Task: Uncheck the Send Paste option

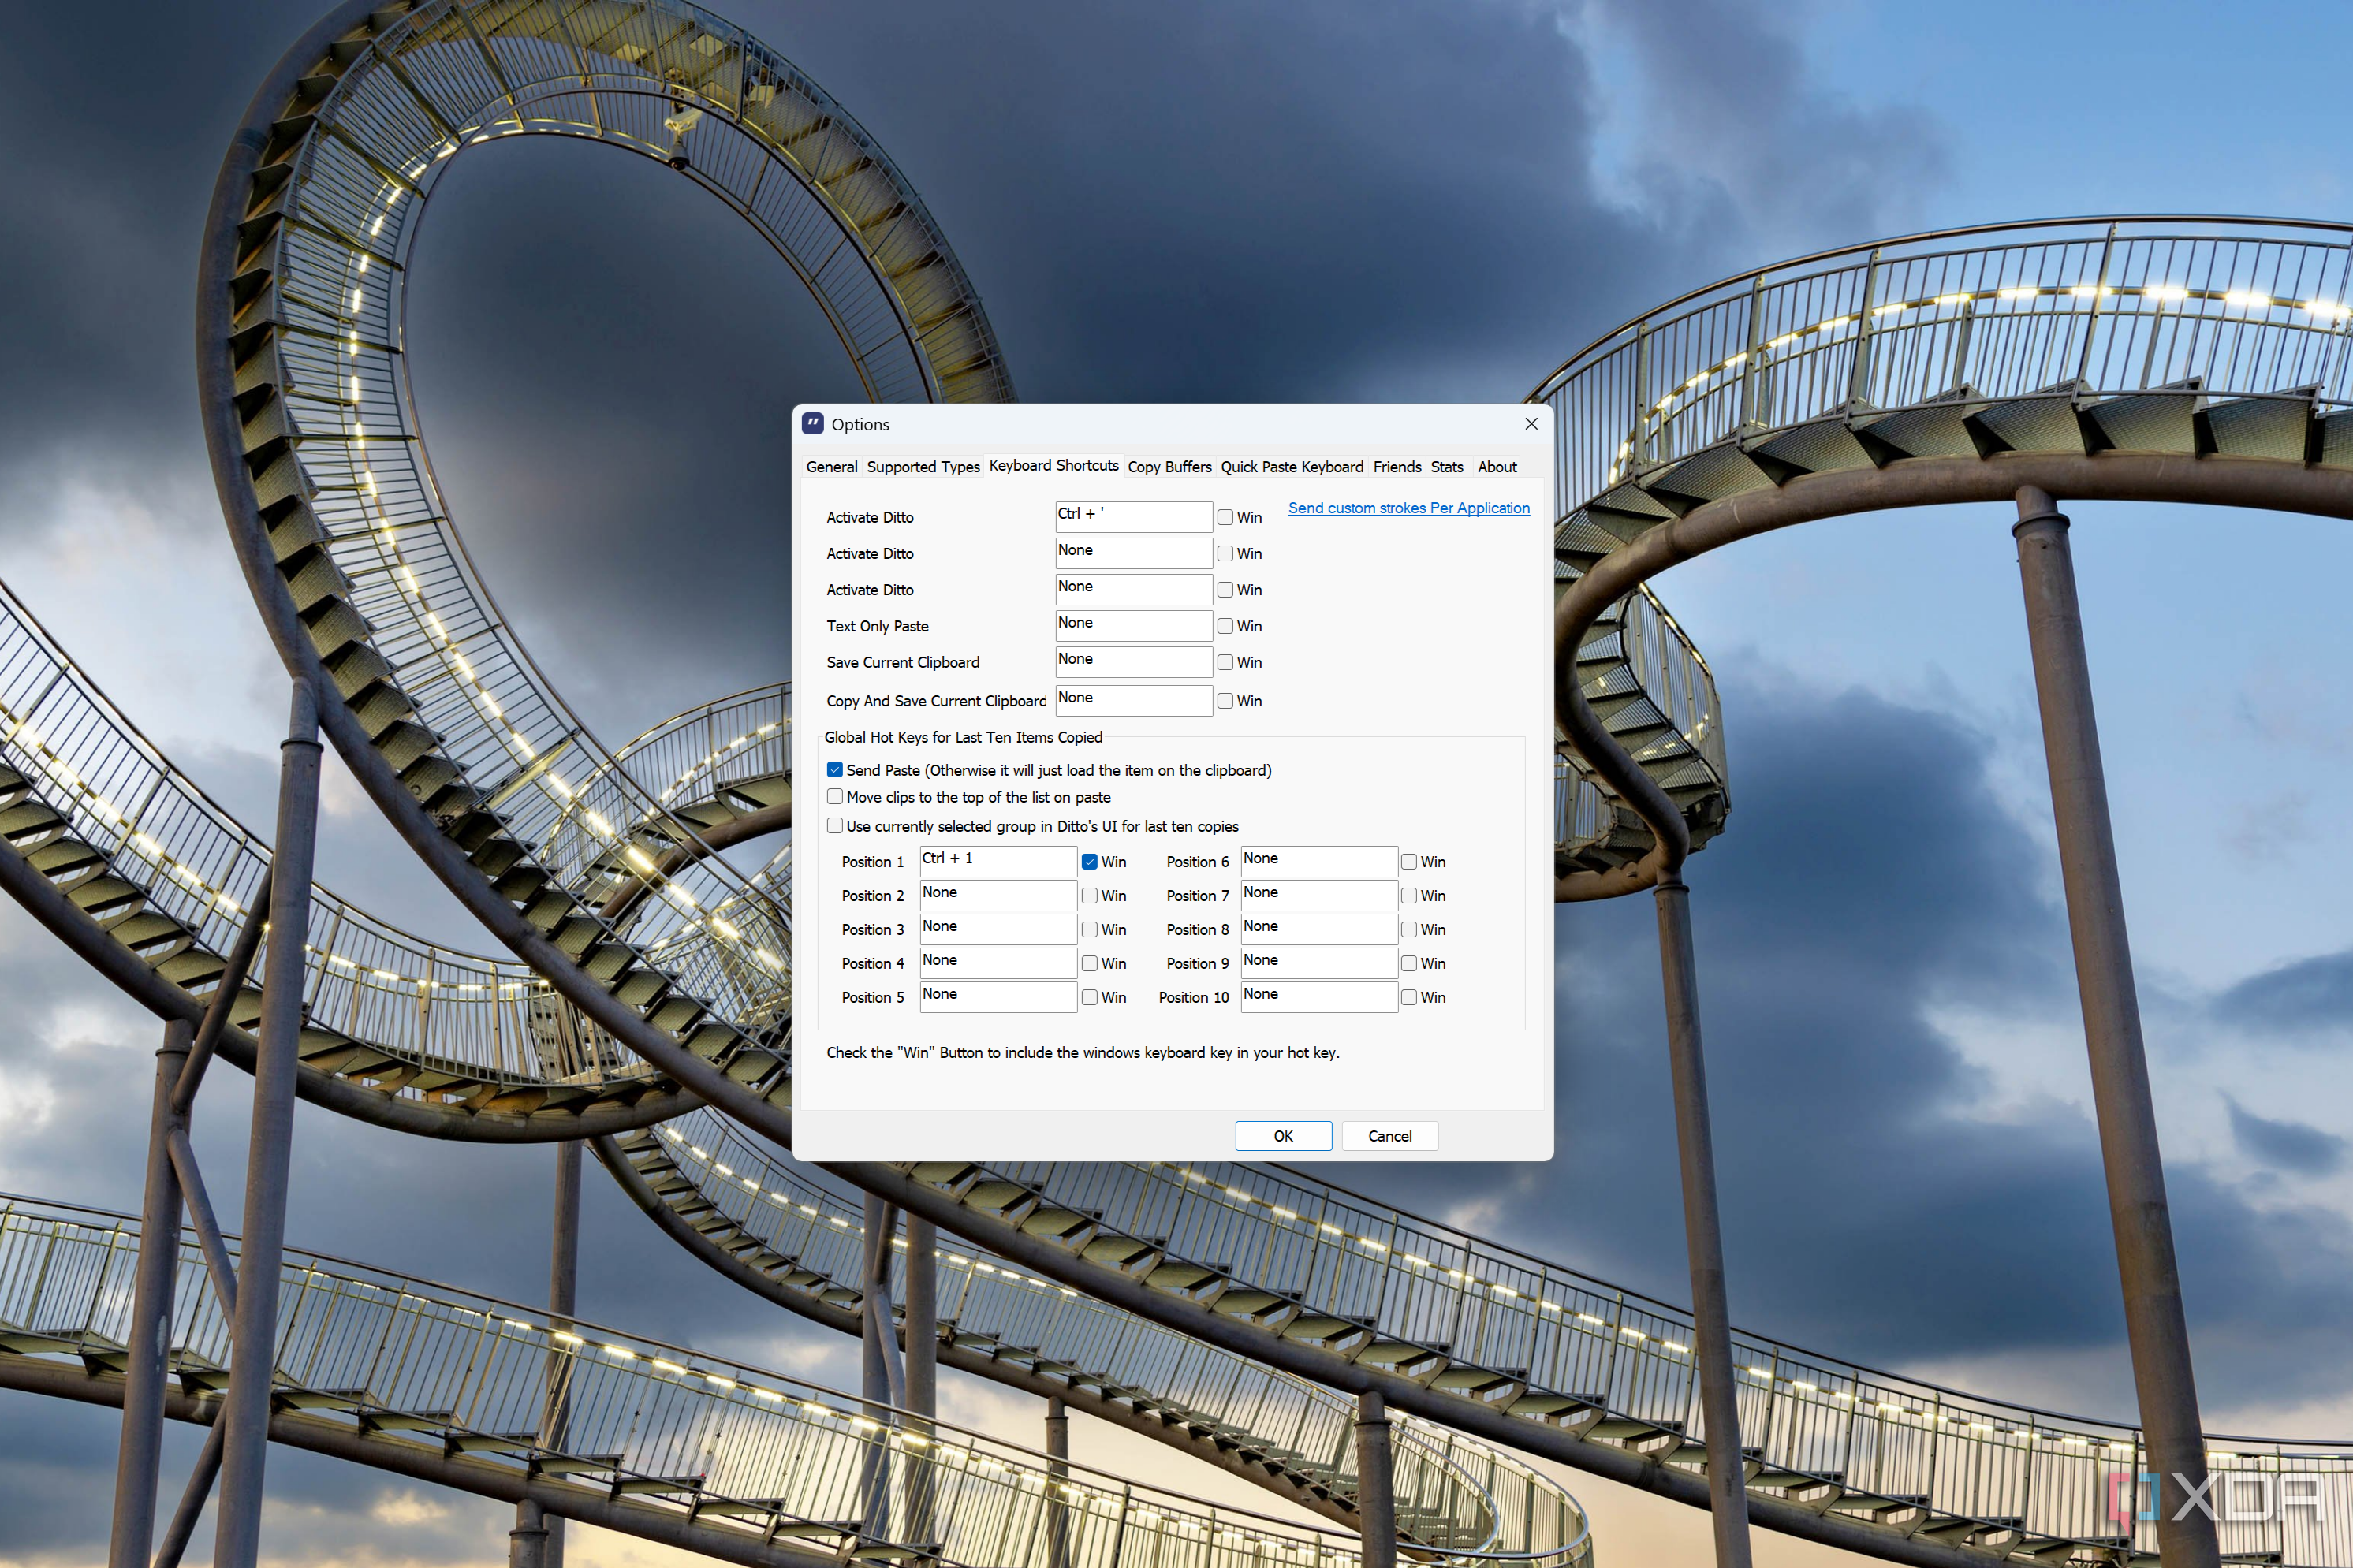Action: [x=835, y=770]
